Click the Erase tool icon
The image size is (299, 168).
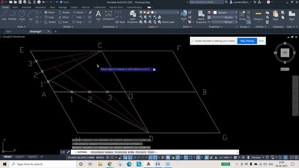click(x=90, y=13)
